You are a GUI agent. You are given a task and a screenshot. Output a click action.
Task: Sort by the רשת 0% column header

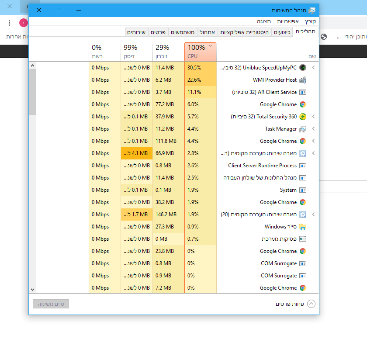(x=104, y=52)
